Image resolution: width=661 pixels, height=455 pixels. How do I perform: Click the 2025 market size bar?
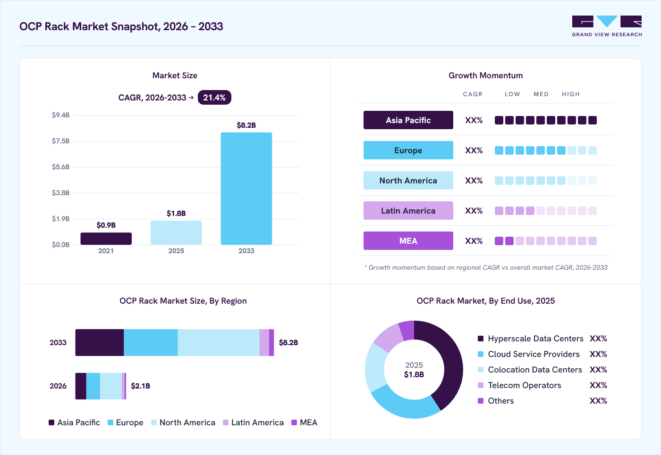[x=176, y=232]
